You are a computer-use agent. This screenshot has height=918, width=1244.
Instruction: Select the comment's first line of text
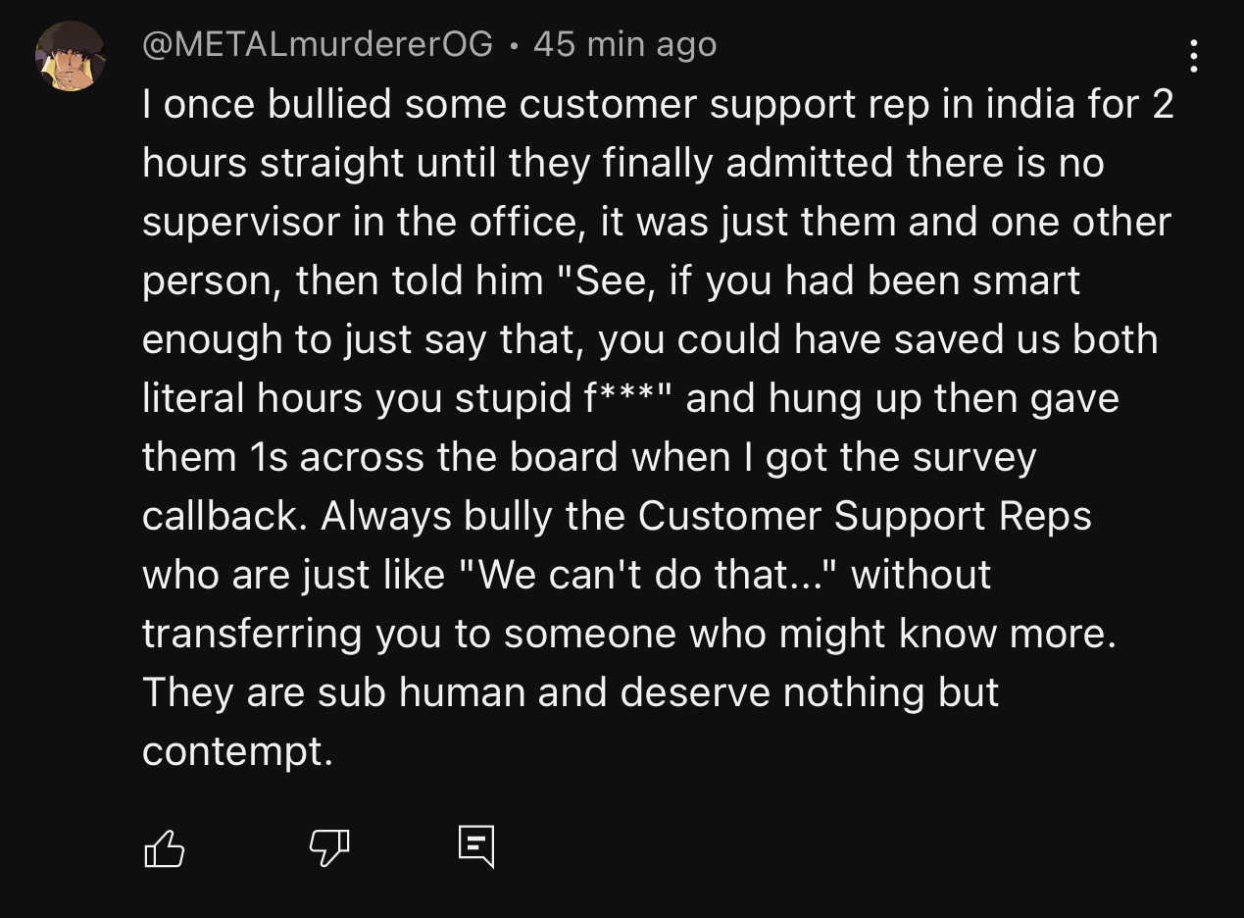tap(658, 104)
